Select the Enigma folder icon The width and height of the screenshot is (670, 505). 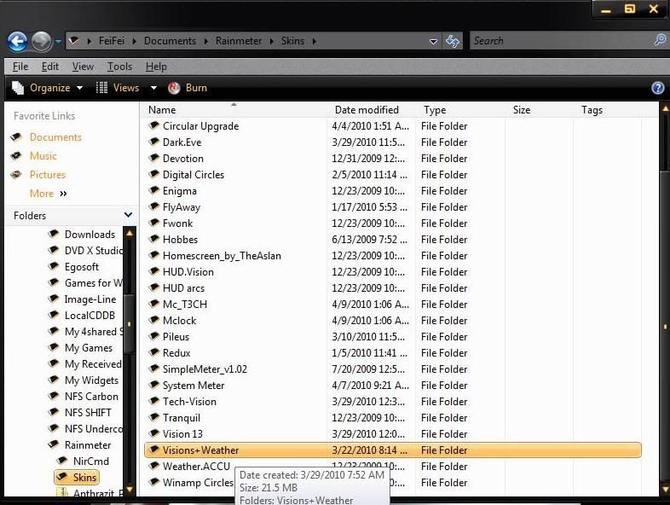153,191
